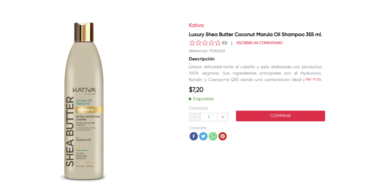Share product on Facebook
This screenshot has height=193, width=387.
[x=193, y=136]
